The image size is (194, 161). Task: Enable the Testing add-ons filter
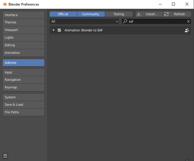click(119, 14)
